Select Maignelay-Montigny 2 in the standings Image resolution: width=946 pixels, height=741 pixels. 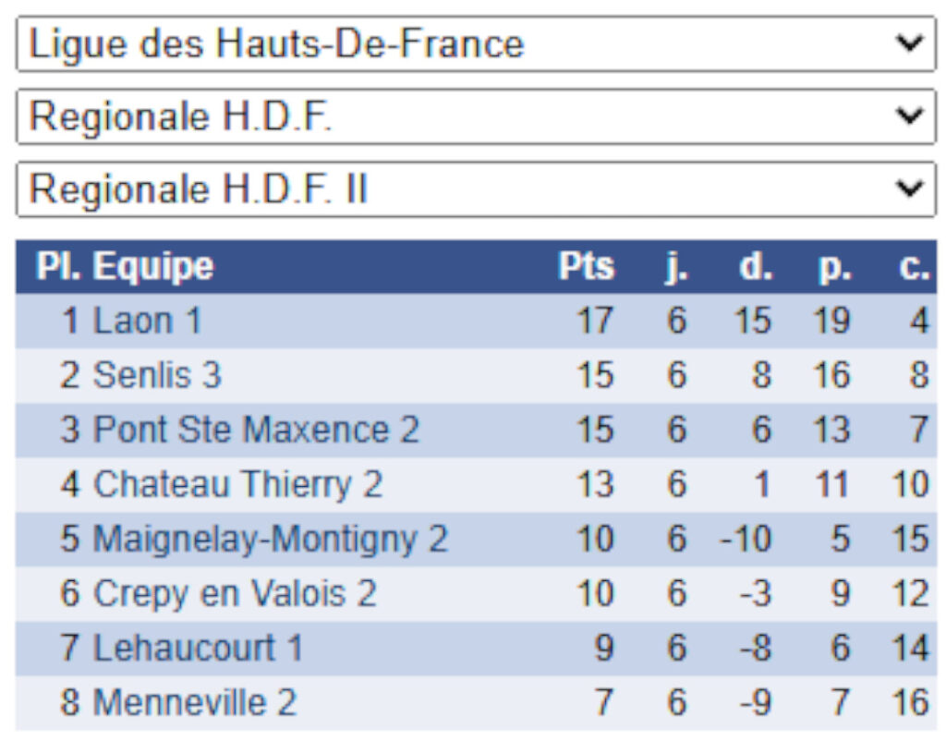click(x=270, y=539)
